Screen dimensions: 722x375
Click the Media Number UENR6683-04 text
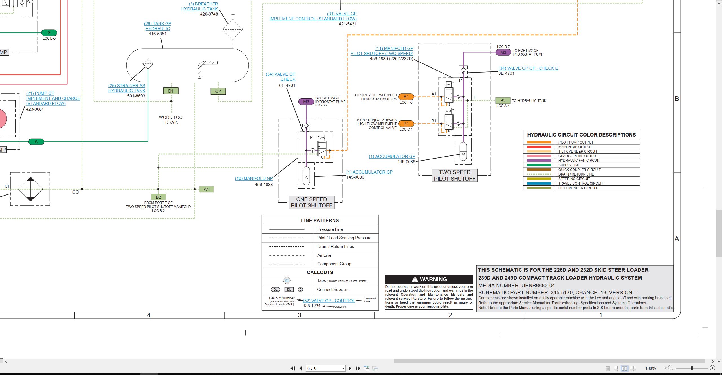coord(516,286)
